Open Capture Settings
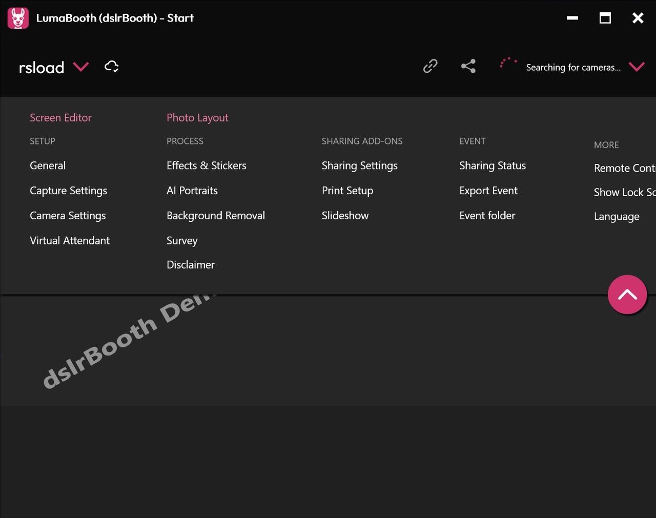The width and height of the screenshot is (656, 518). pos(69,191)
